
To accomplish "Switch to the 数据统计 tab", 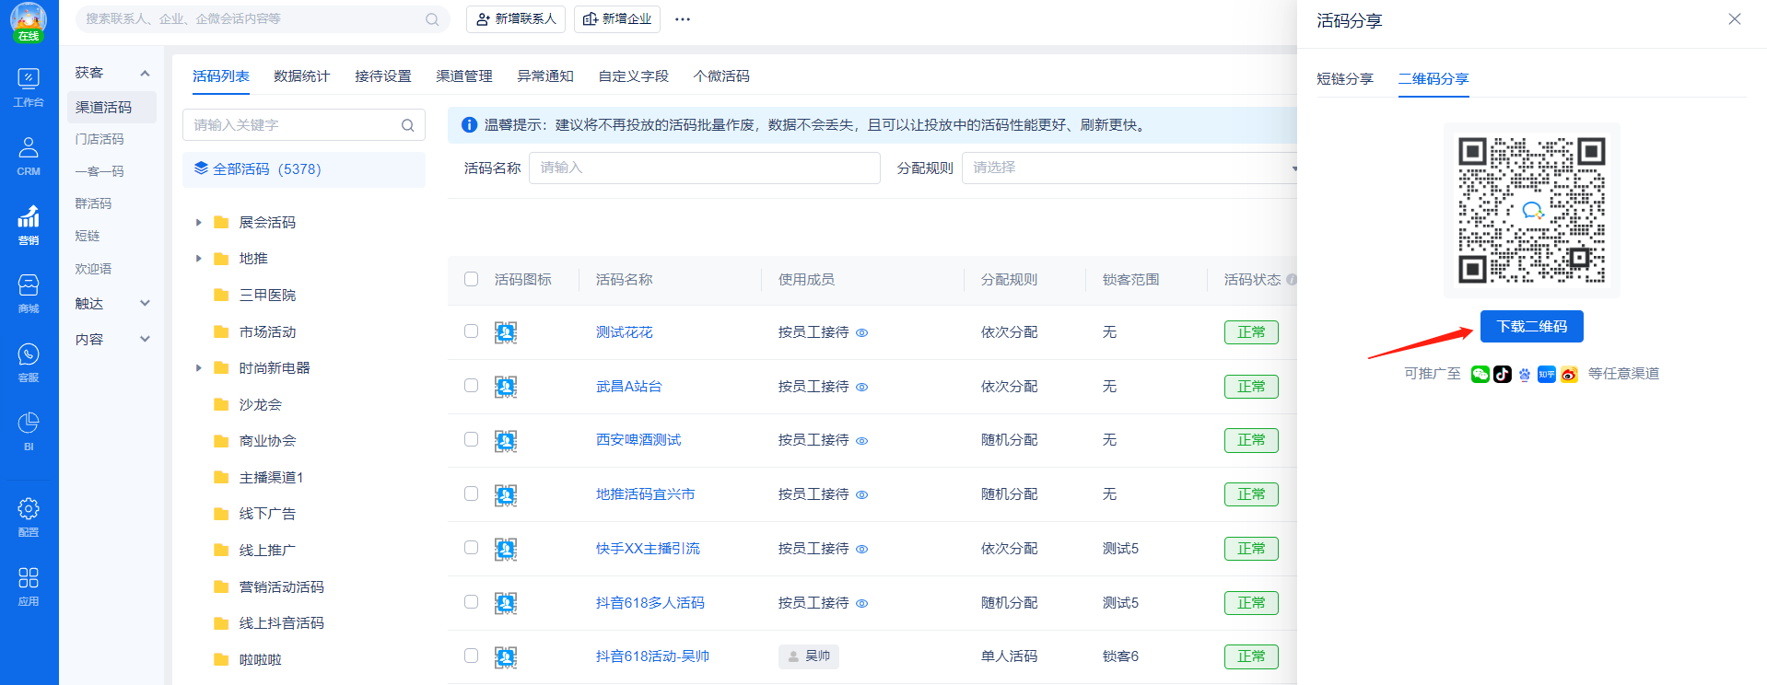I will [301, 76].
